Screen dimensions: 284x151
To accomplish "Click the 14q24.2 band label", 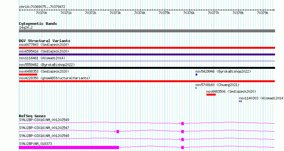I will (26, 27).
